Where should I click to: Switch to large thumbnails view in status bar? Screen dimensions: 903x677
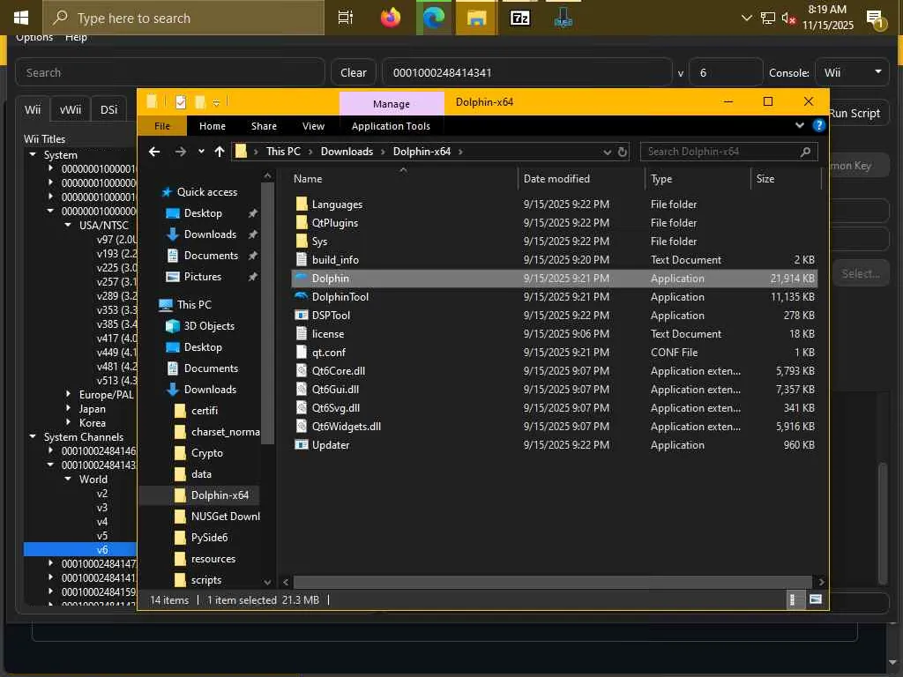816,599
